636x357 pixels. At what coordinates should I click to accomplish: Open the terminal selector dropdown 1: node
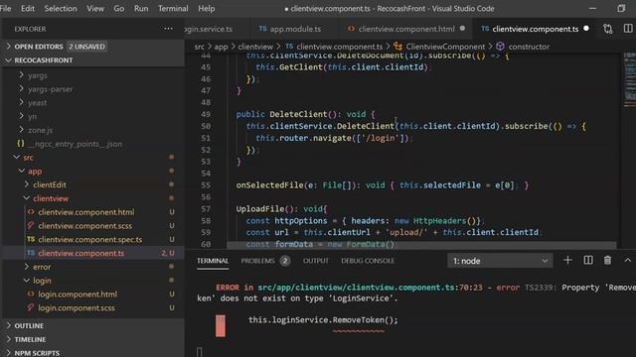pos(499,261)
